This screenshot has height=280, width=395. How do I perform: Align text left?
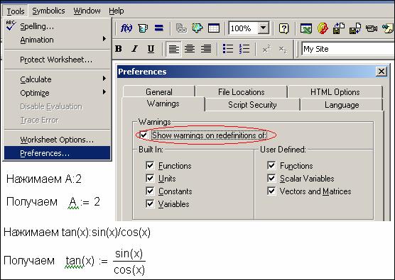[174, 49]
